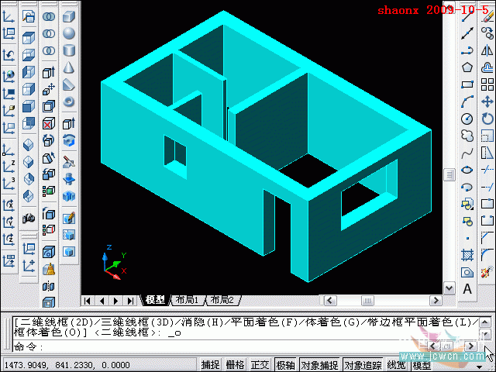
Task: Click horizontal scrollbar left arrow
Action: point(331,300)
